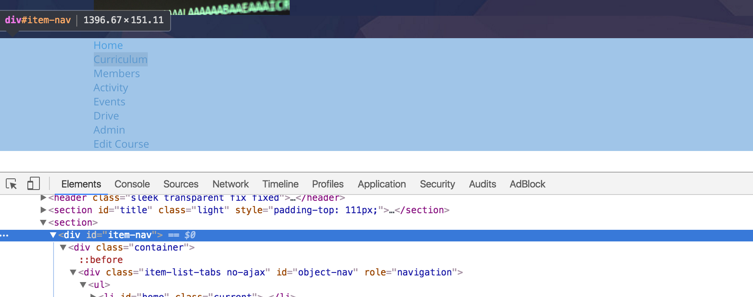
Task: Select the div class container row text
Action: 132,247
